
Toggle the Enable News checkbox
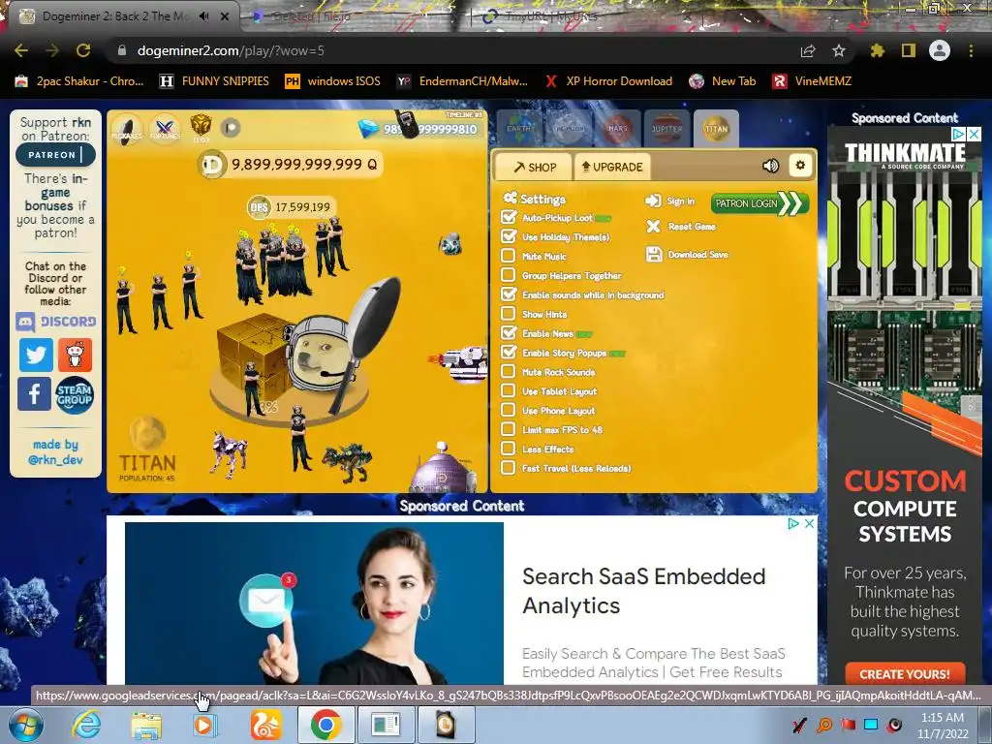tap(509, 333)
